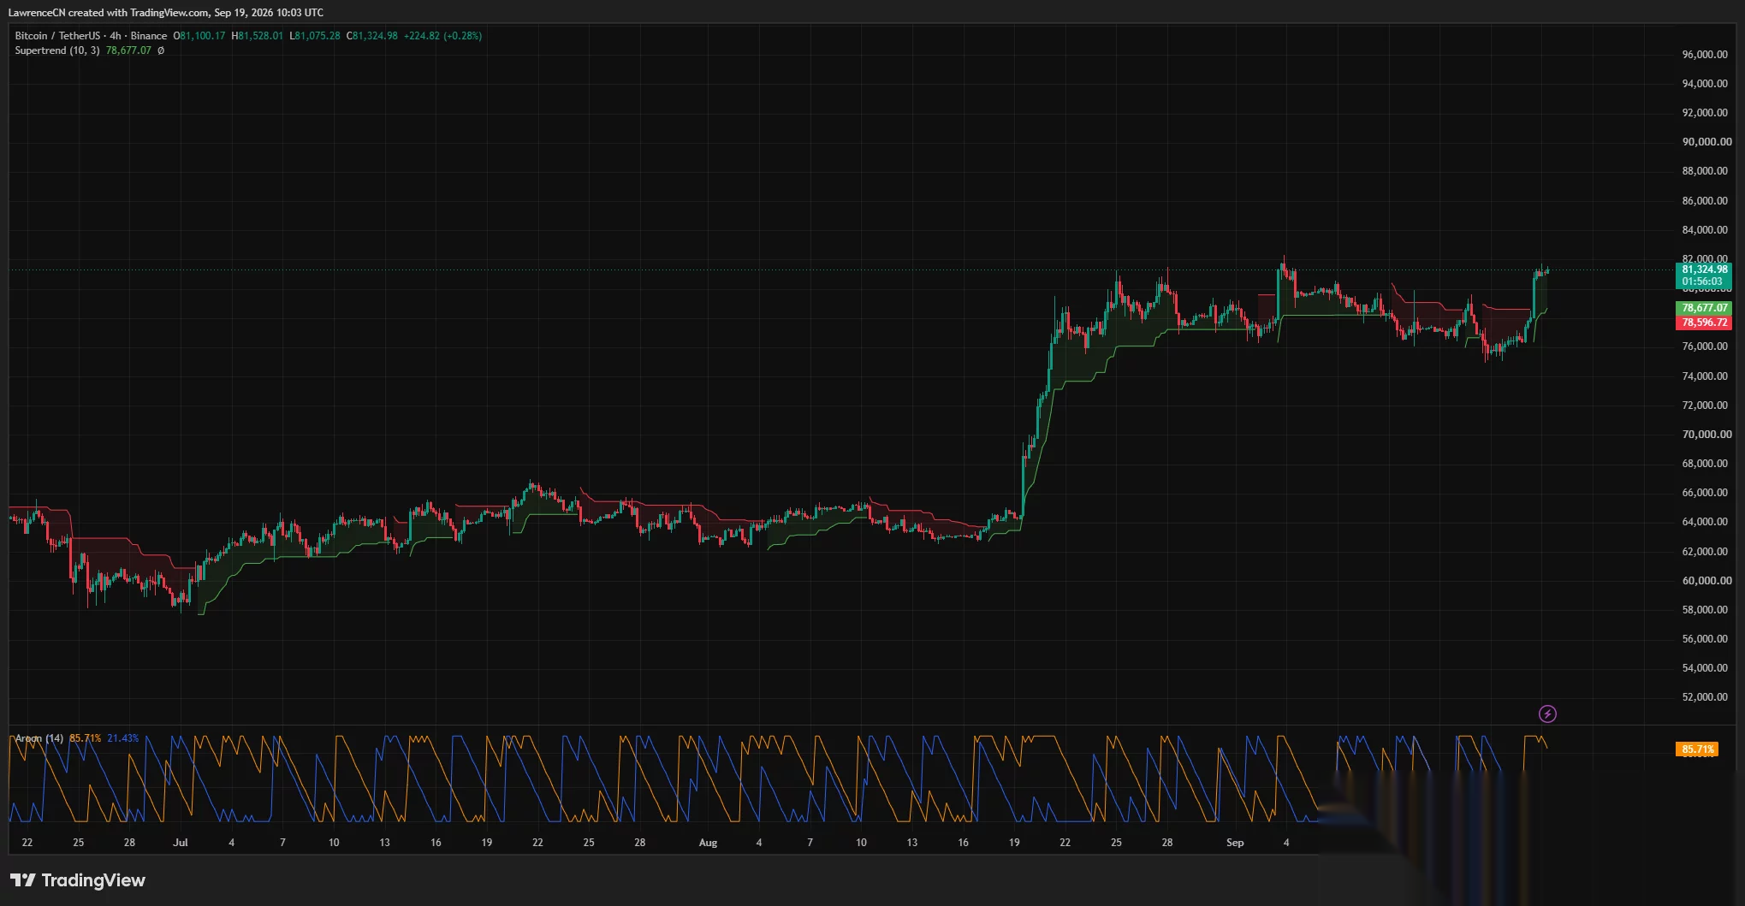The width and height of the screenshot is (1745, 906).
Task: Click the TradingView logo at the bottom
Action: click(78, 880)
